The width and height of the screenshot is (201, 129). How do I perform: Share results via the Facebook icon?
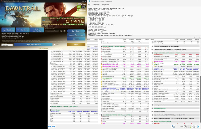click(x=64, y=31)
